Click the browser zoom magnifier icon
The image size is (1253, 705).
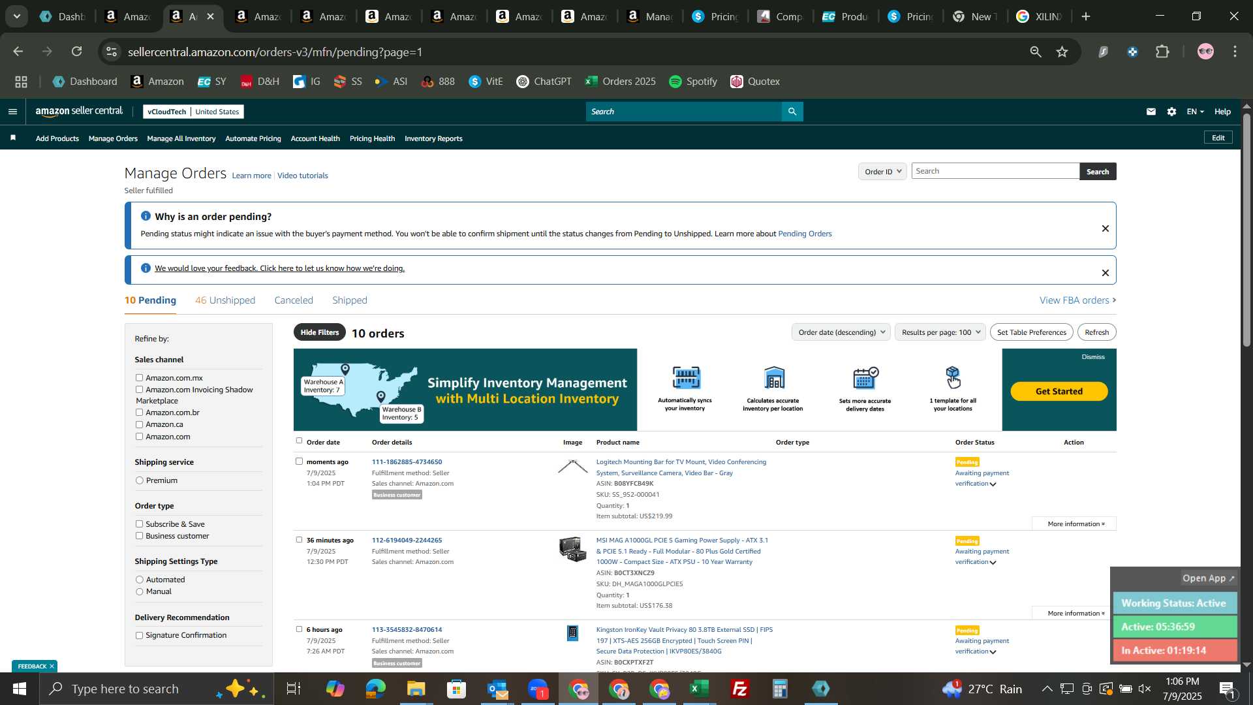[x=1036, y=52]
